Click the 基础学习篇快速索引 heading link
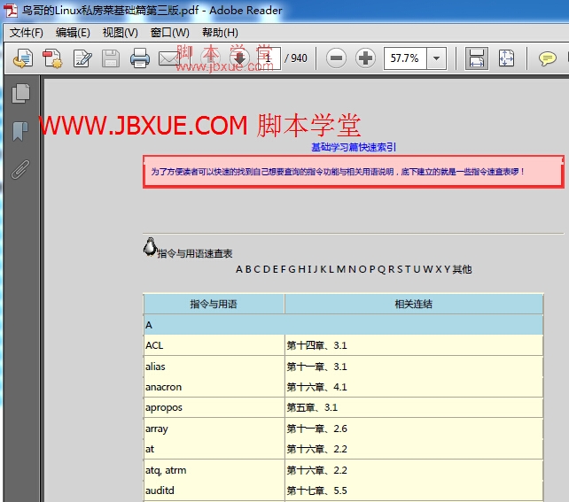 click(x=354, y=147)
